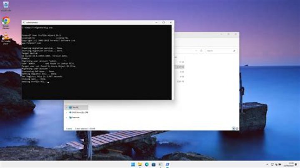Select This PC in navigation pane
Image resolution: width=300 pixels, height=168 pixels.
tap(75, 107)
